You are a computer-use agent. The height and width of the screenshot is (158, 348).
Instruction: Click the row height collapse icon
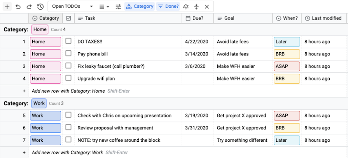point(196,7)
